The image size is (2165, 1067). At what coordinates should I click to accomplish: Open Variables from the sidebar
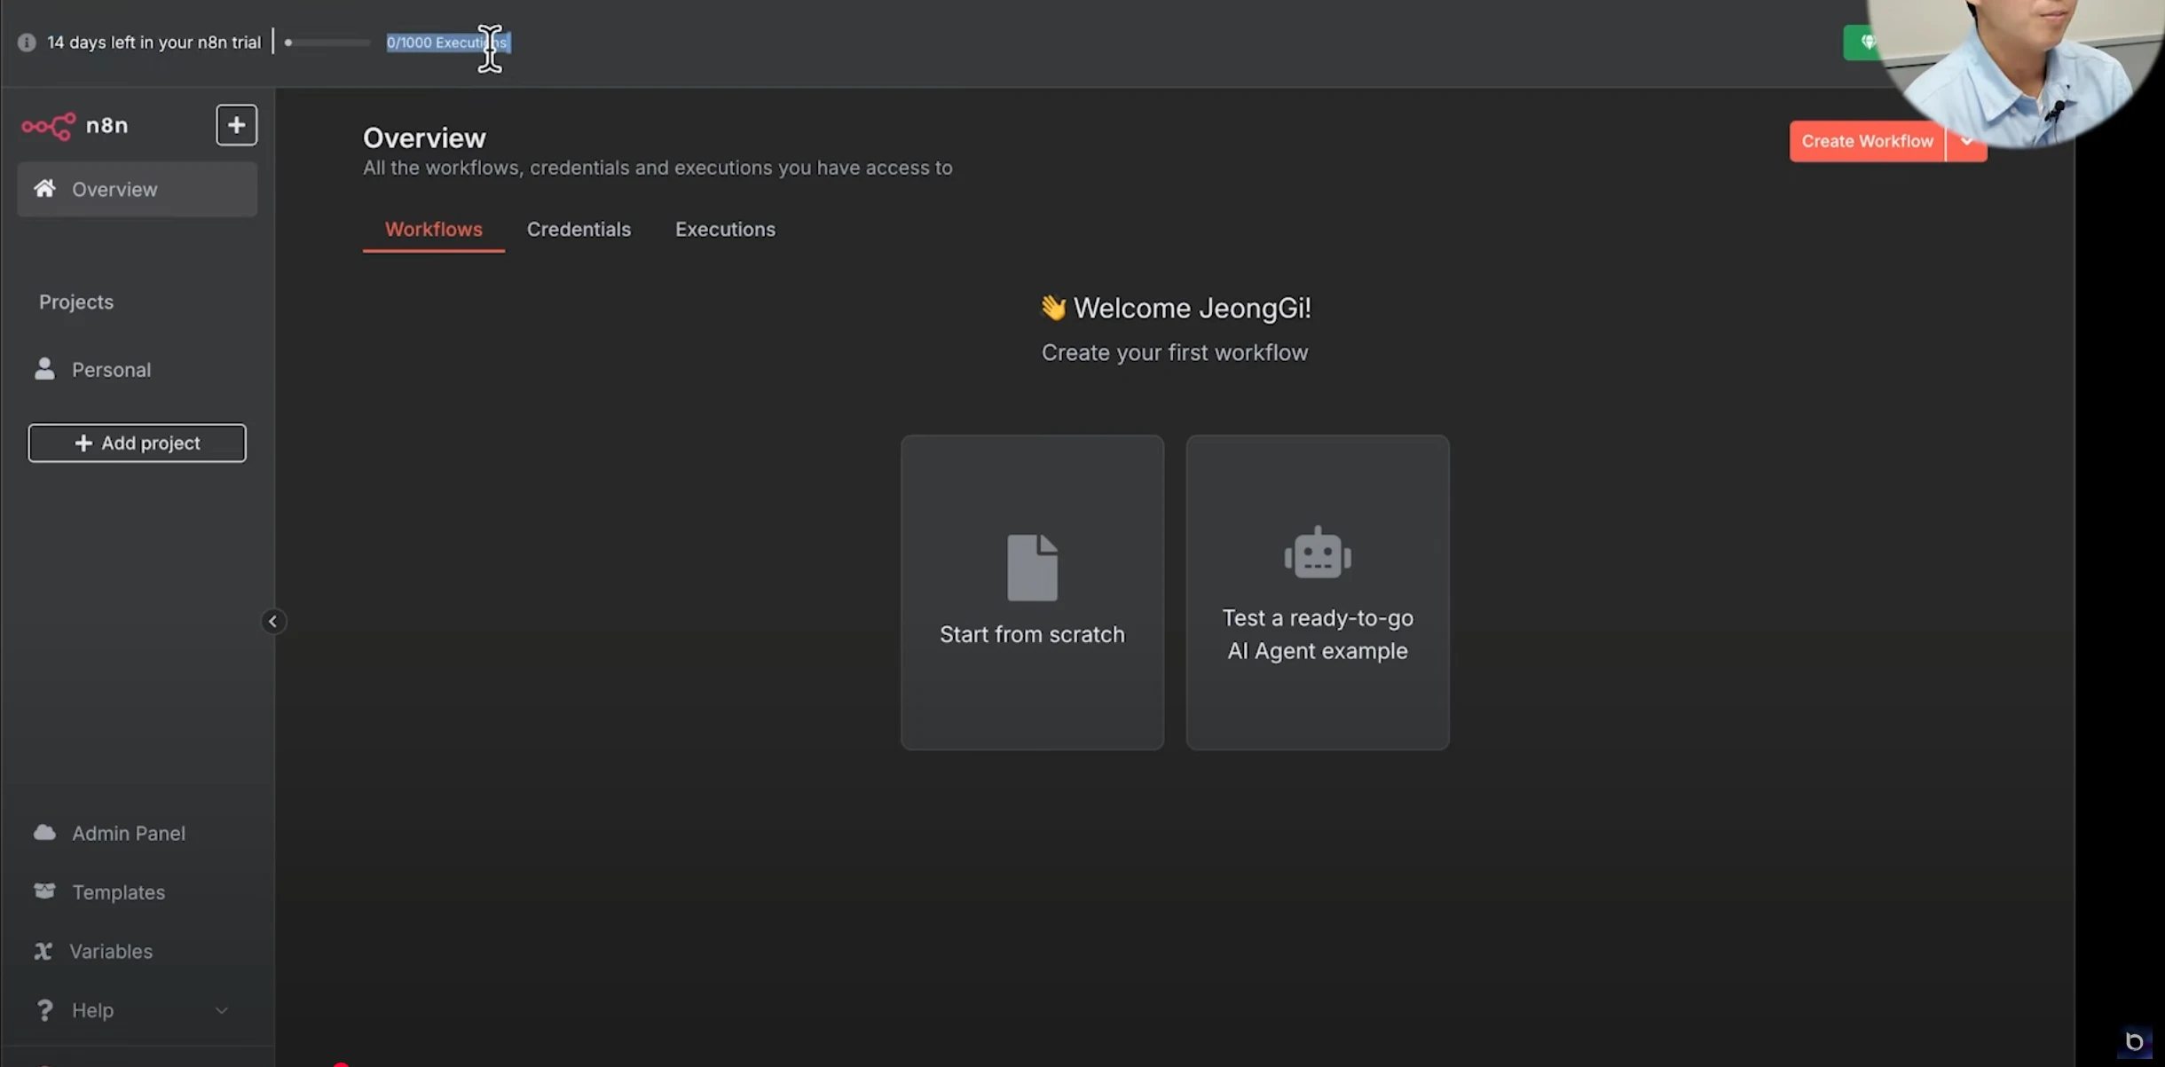137,951
